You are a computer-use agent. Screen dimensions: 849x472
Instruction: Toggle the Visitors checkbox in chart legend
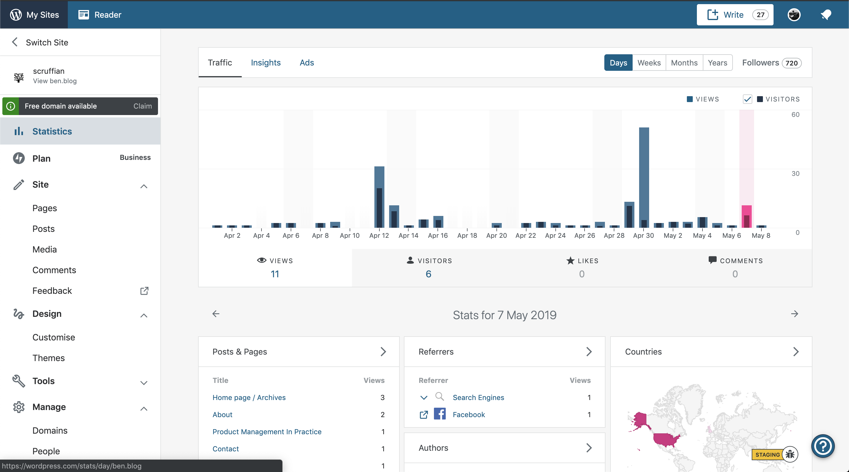pos(747,99)
